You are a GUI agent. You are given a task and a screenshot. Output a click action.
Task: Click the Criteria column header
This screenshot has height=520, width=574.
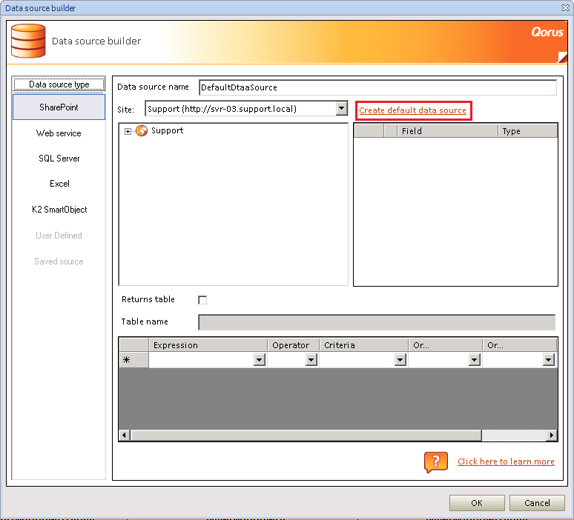coord(364,345)
